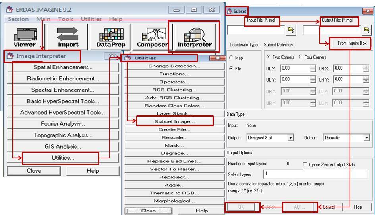Open Spatial Enhancement in Image Interpreter
This screenshot has width=375, height=215.
pyautogui.click(x=63, y=67)
